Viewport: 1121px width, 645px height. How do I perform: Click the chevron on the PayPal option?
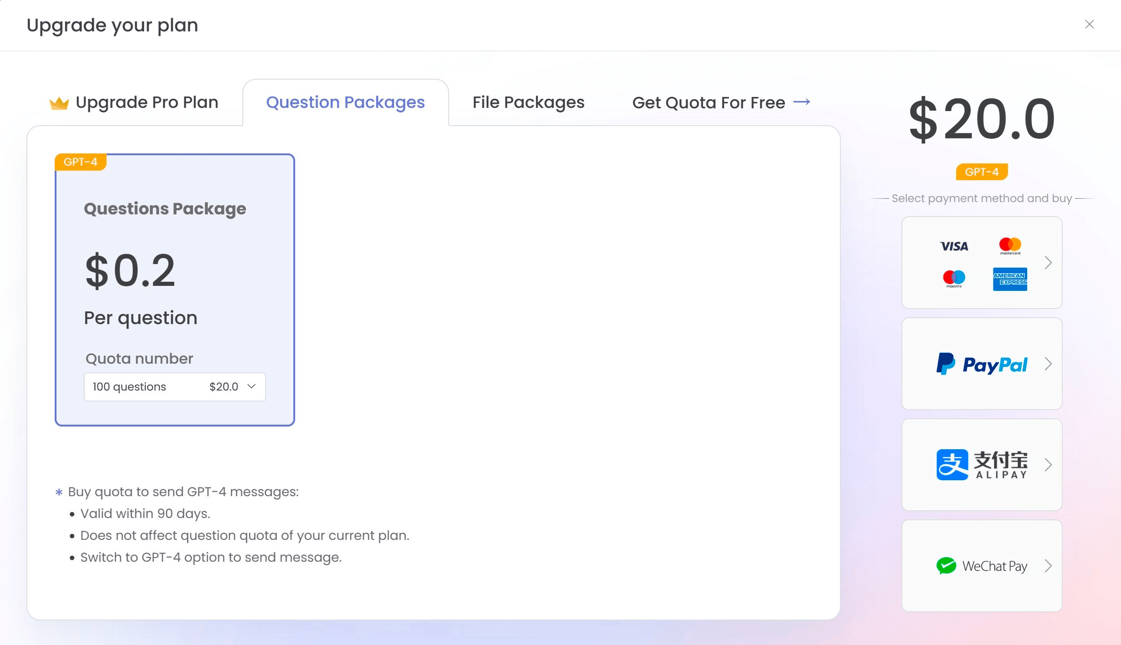point(1048,364)
